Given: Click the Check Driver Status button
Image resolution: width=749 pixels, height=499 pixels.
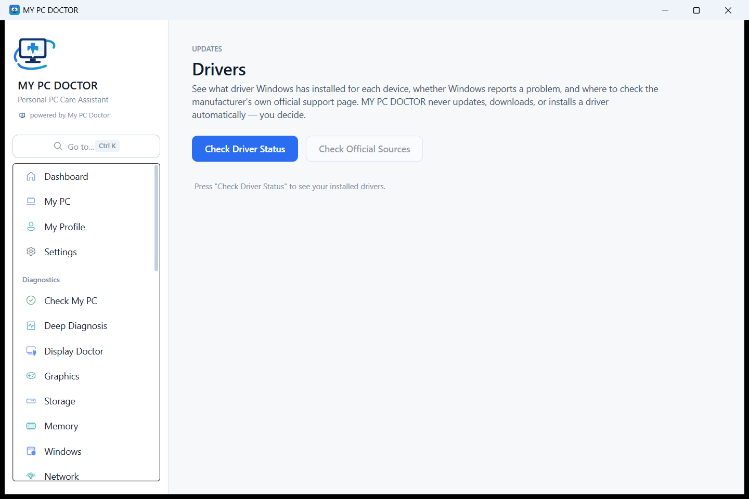Looking at the screenshot, I should point(245,149).
